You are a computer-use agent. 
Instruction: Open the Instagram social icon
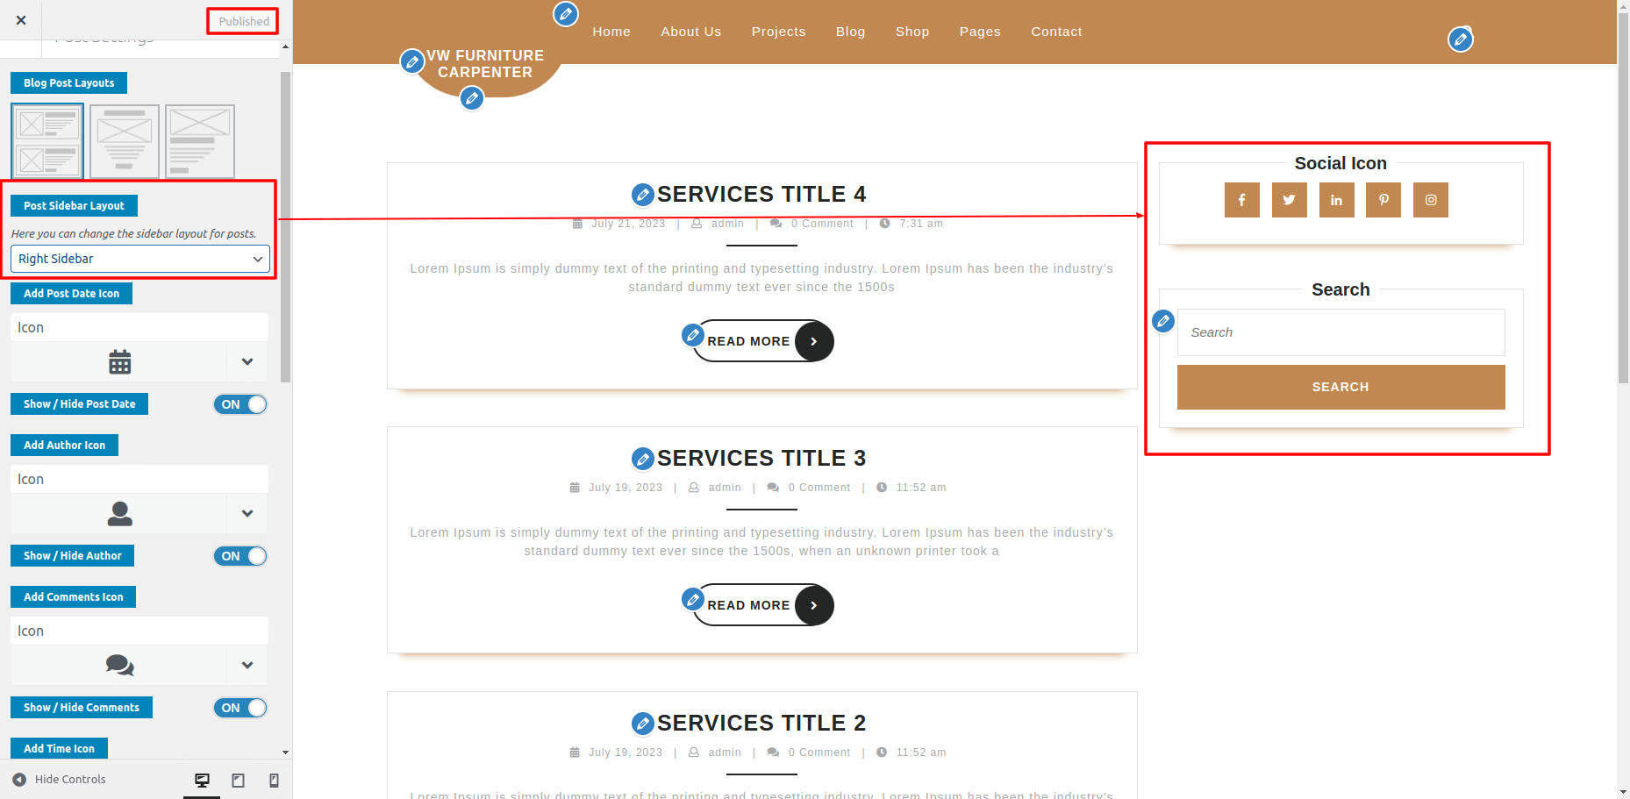[1430, 200]
